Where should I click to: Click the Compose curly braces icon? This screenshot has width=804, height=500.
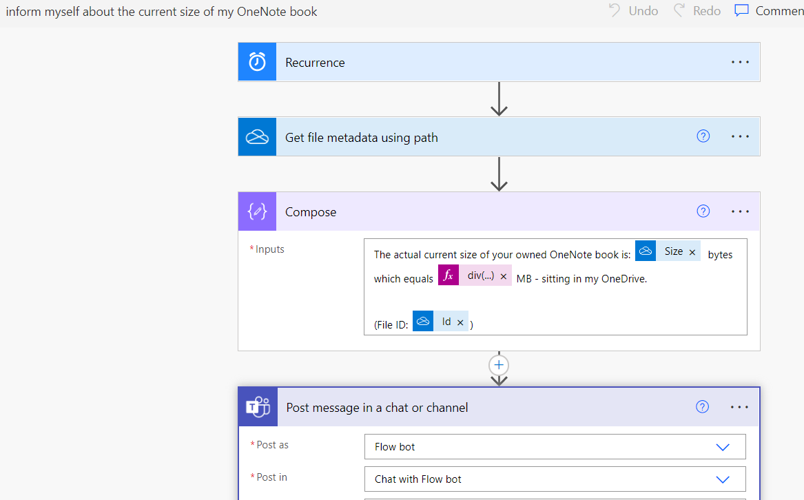(257, 211)
